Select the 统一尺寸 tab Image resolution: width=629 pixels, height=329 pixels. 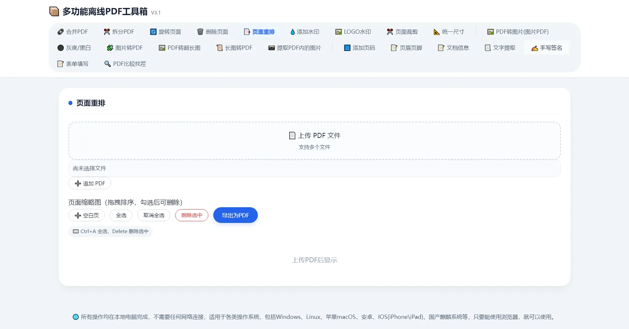coord(448,32)
